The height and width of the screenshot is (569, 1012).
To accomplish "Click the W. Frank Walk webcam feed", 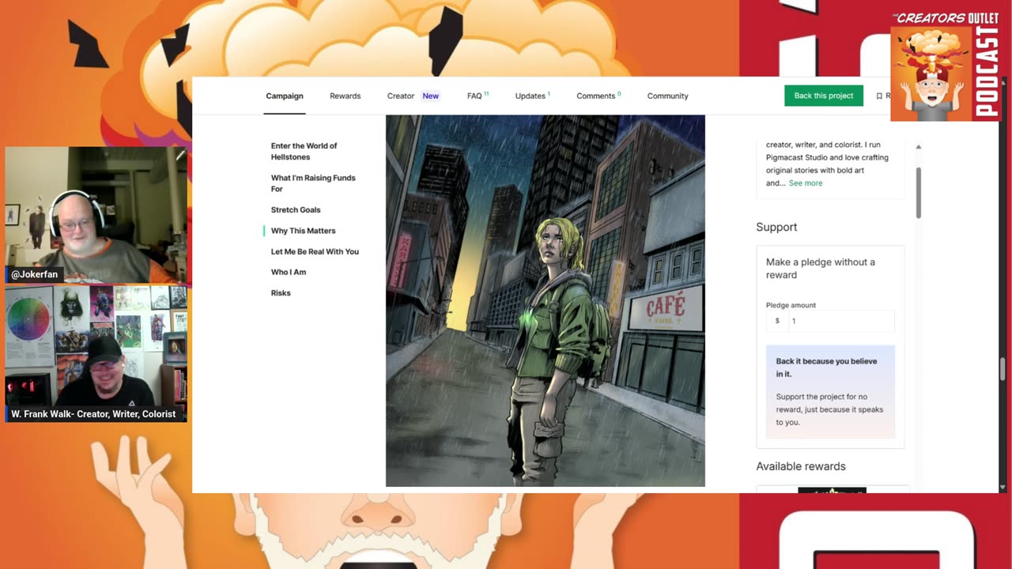I will click(96, 353).
